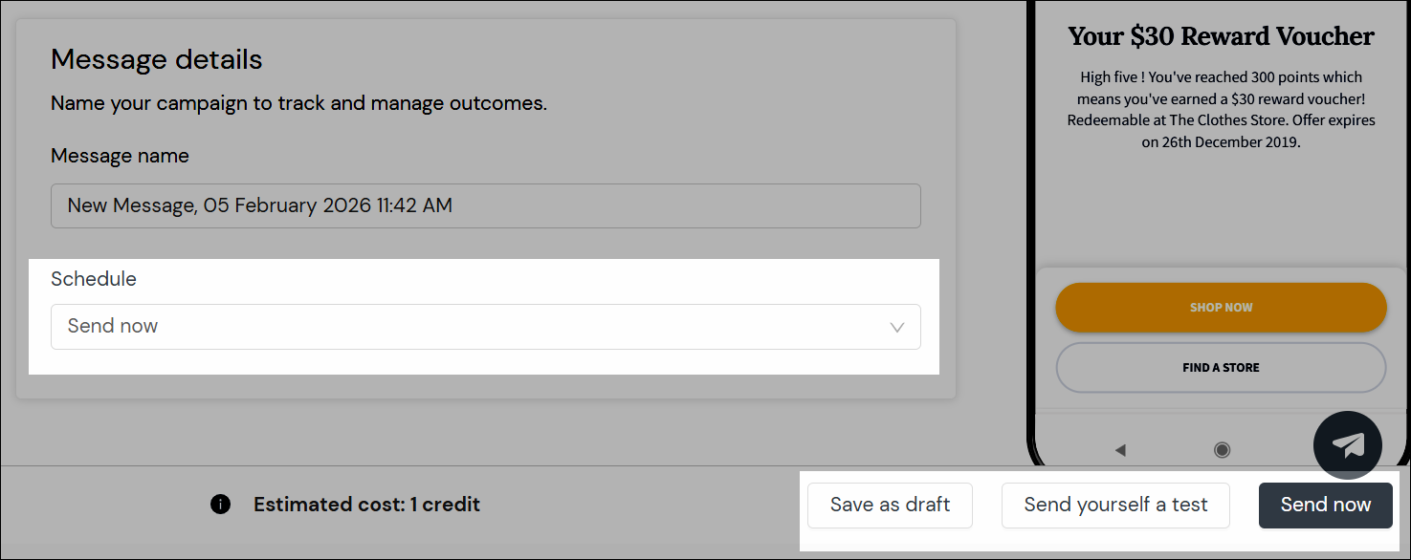Click the Estimated cost: 1 credit text
1411x560 pixels.
[x=366, y=505]
